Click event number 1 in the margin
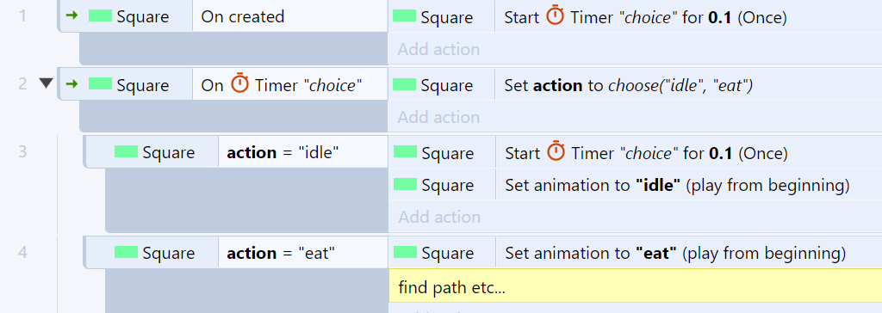This screenshot has height=313, width=882. point(22,15)
